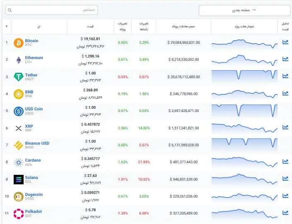Click the Bitcoin coin logo icon
Screen dimensions: 292x224
pyautogui.click(x=18, y=43)
